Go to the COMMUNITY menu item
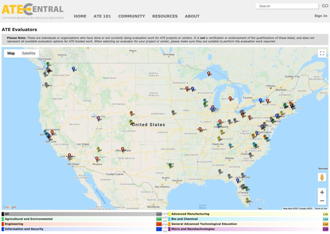The image size is (330, 234). coord(131,16)
